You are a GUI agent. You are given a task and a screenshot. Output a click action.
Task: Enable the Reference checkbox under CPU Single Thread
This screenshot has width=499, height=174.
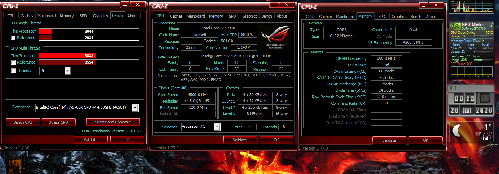click(x=13, y=38)
